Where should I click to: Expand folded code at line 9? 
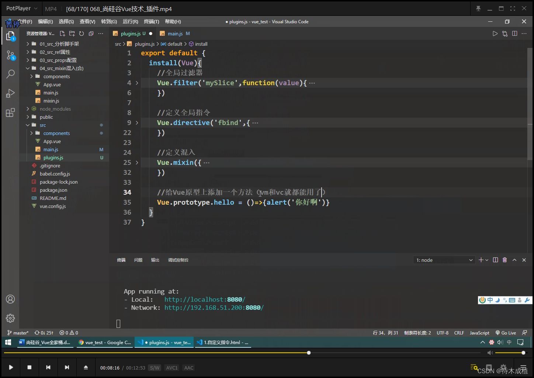pyautogui.click(x=137, y=123)
